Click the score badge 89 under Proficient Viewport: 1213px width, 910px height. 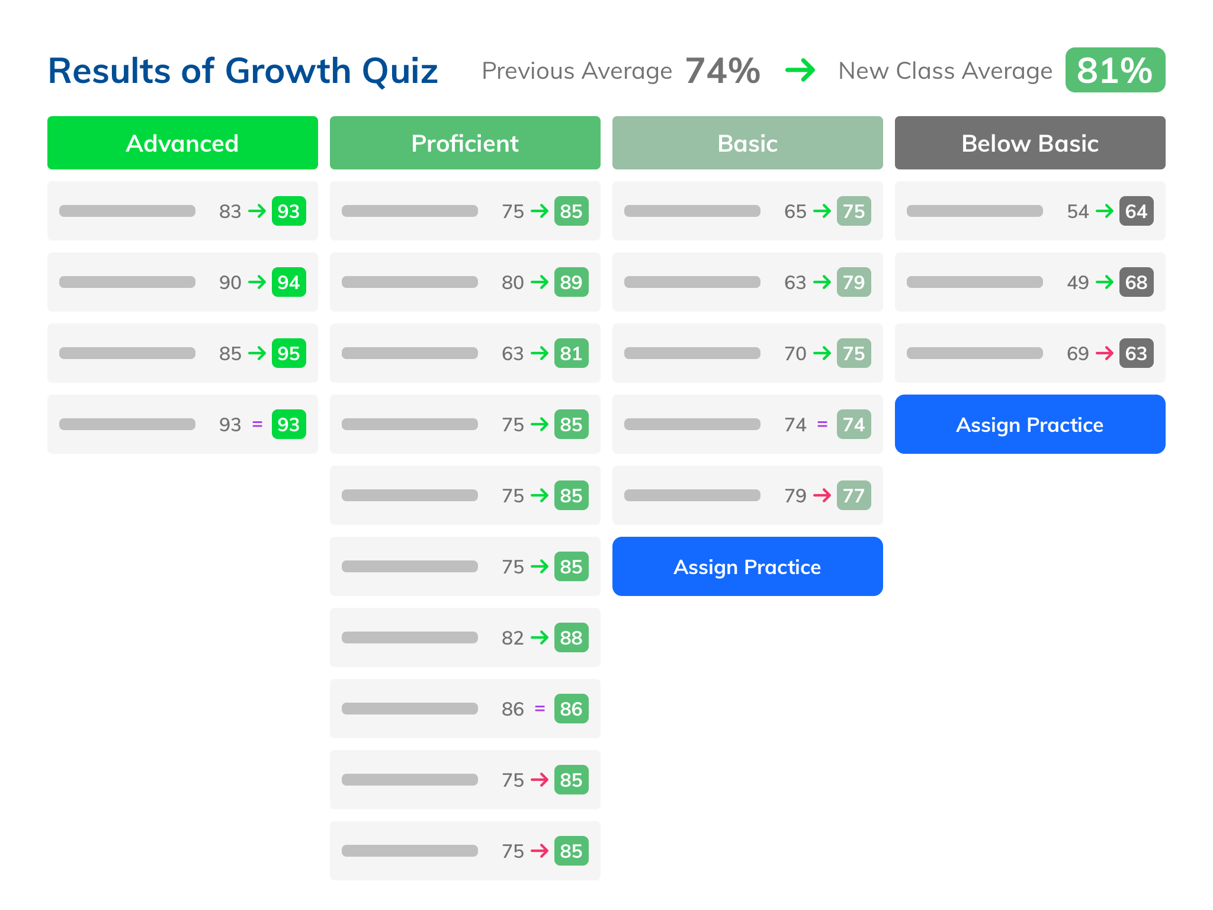tap(570, 282)
